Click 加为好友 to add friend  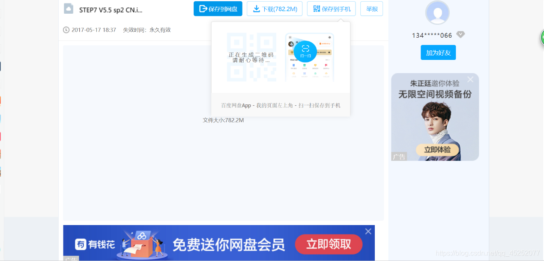(438, 53)
